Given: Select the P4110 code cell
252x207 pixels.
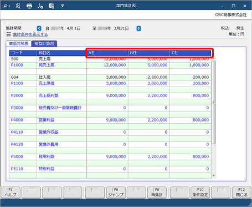Looking at the screenshot, I should tap(23, 132).
